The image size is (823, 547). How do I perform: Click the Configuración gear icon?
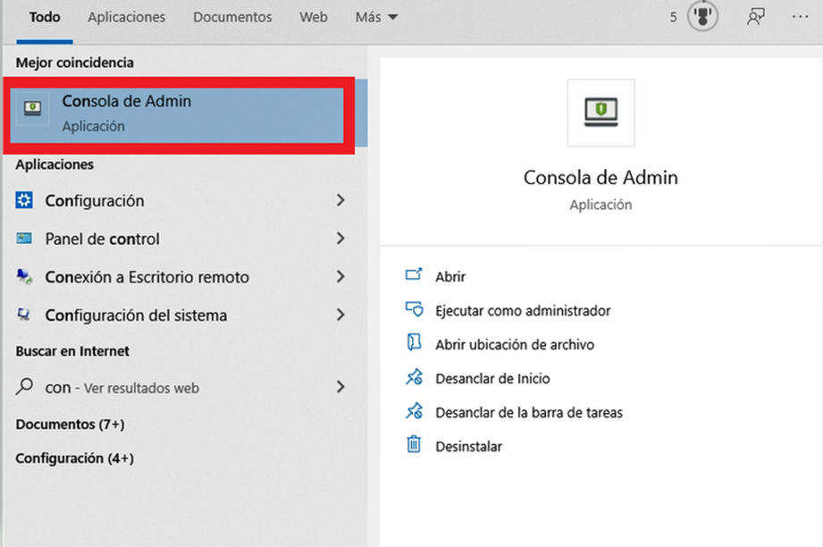point(24,200)
